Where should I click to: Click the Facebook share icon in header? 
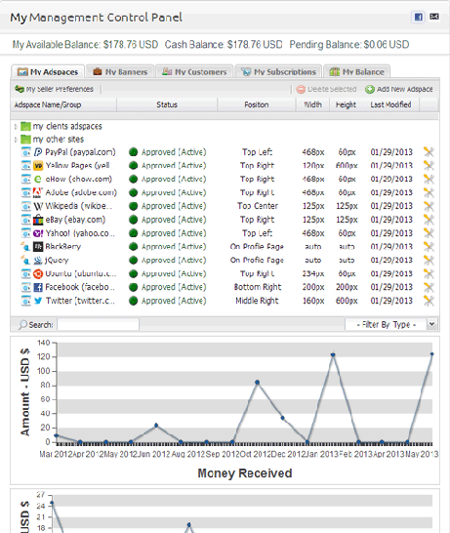418,17
